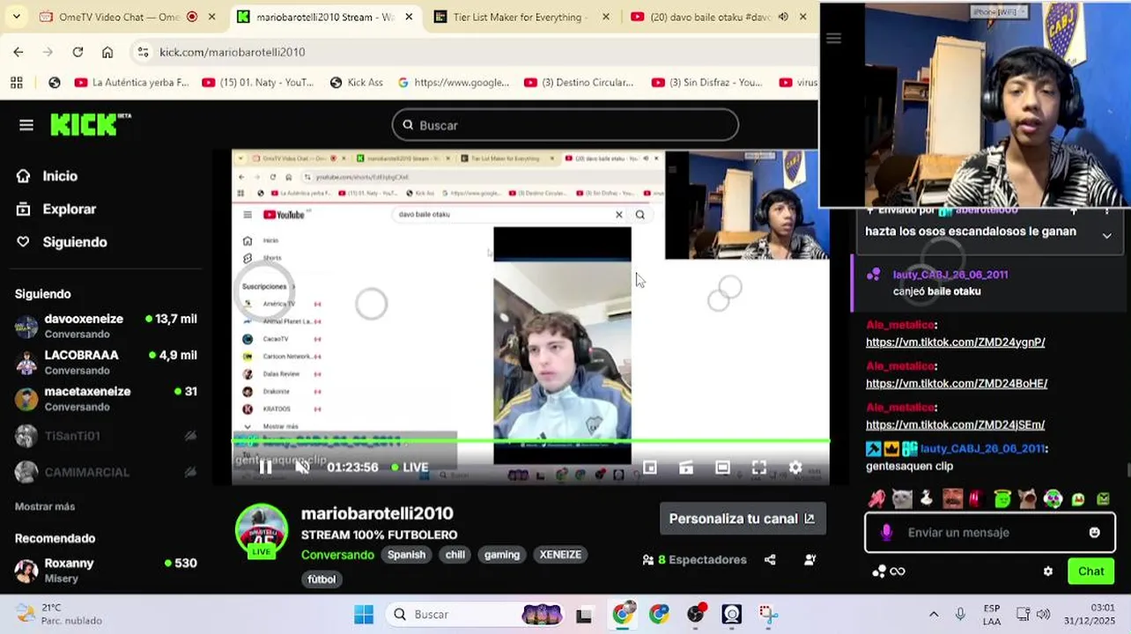Open the Snipping Tool taskbar icon
The height and width of the screenshot is (634, 1131).
pos(768,615)
